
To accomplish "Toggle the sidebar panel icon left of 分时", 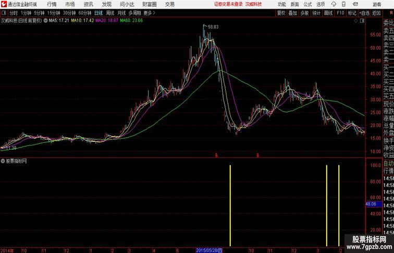I will [x=4, y=13].
